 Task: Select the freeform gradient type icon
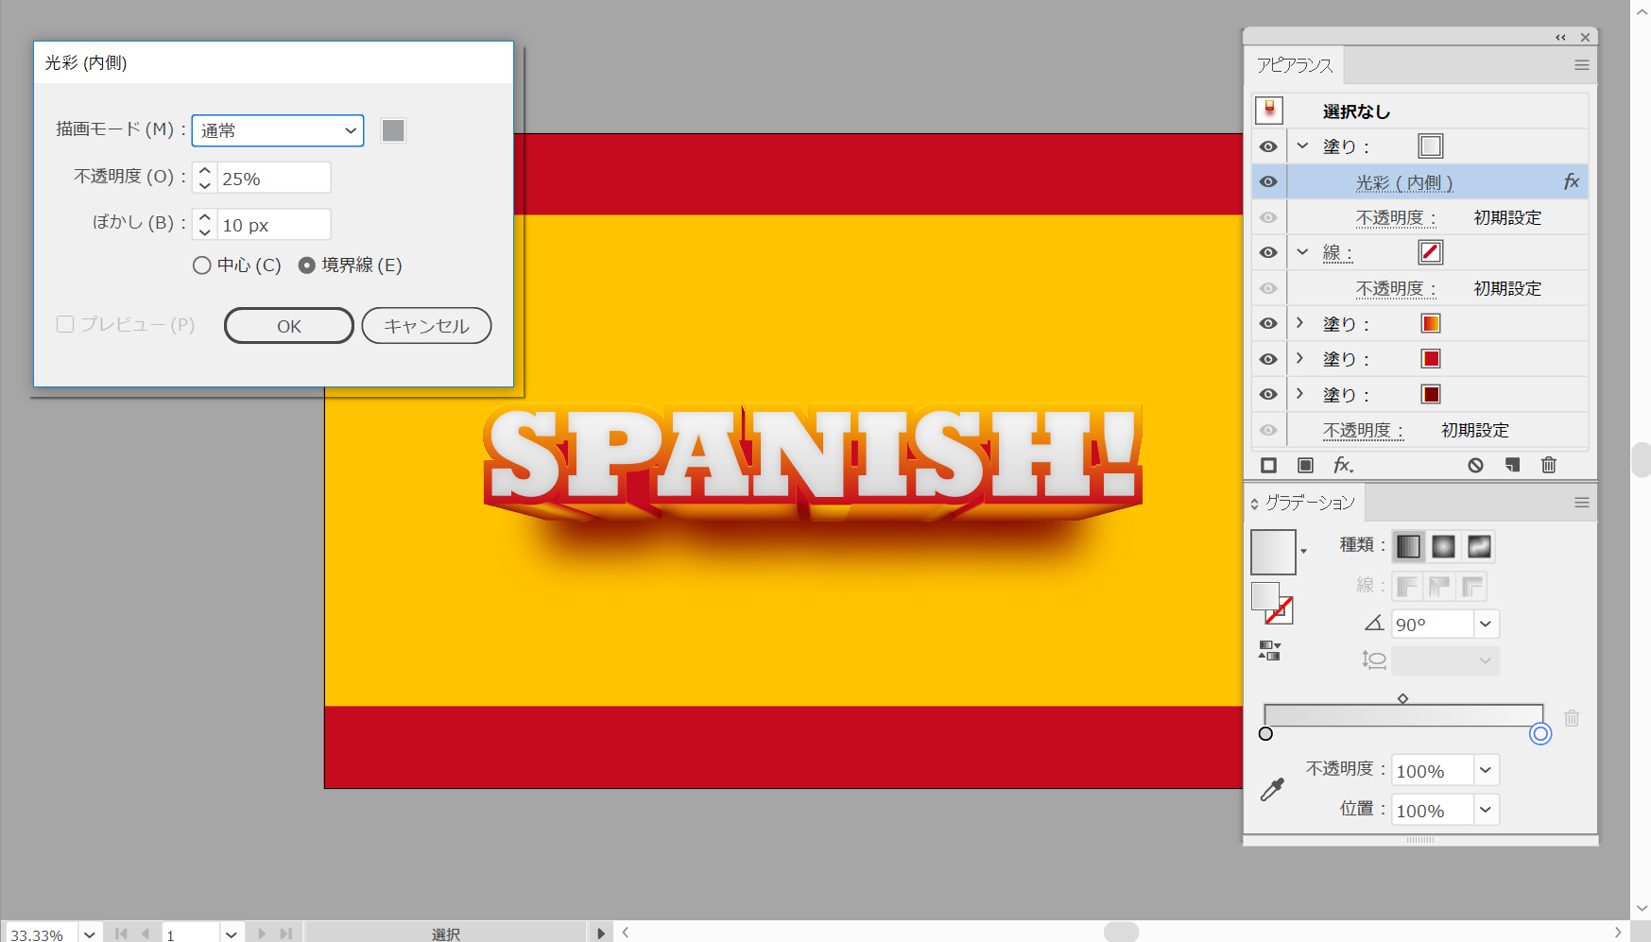[1479, 546]
